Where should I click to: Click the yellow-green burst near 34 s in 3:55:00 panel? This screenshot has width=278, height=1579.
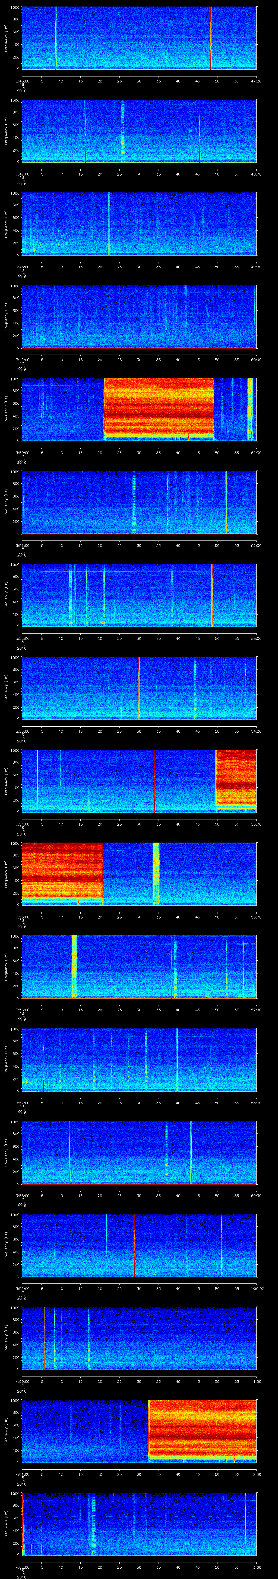coord(156,874)
